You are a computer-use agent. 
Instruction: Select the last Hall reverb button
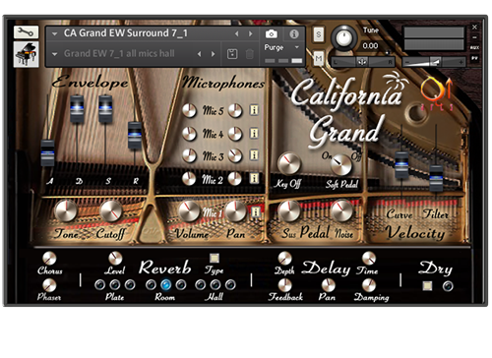coord(230,285)
